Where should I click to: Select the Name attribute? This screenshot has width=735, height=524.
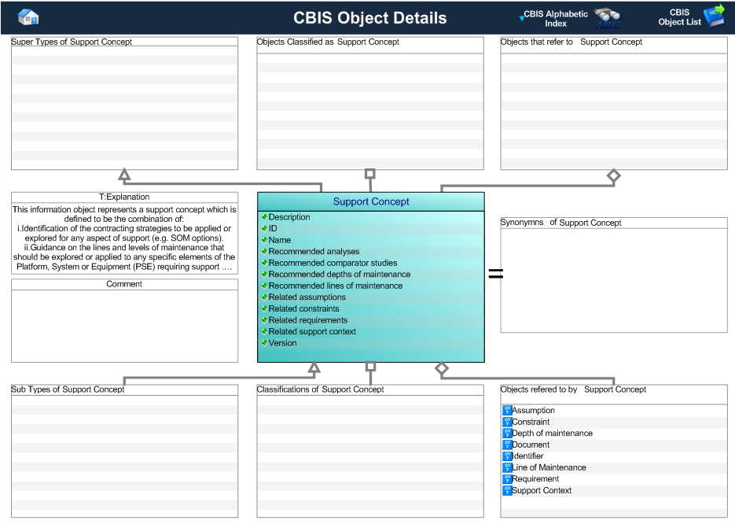point(280,240)
